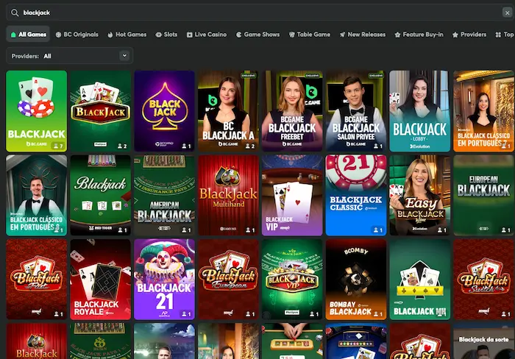Screen dimensions: 515x359
Task: Open Bombay Blackjack game tile
Action: 356,280
